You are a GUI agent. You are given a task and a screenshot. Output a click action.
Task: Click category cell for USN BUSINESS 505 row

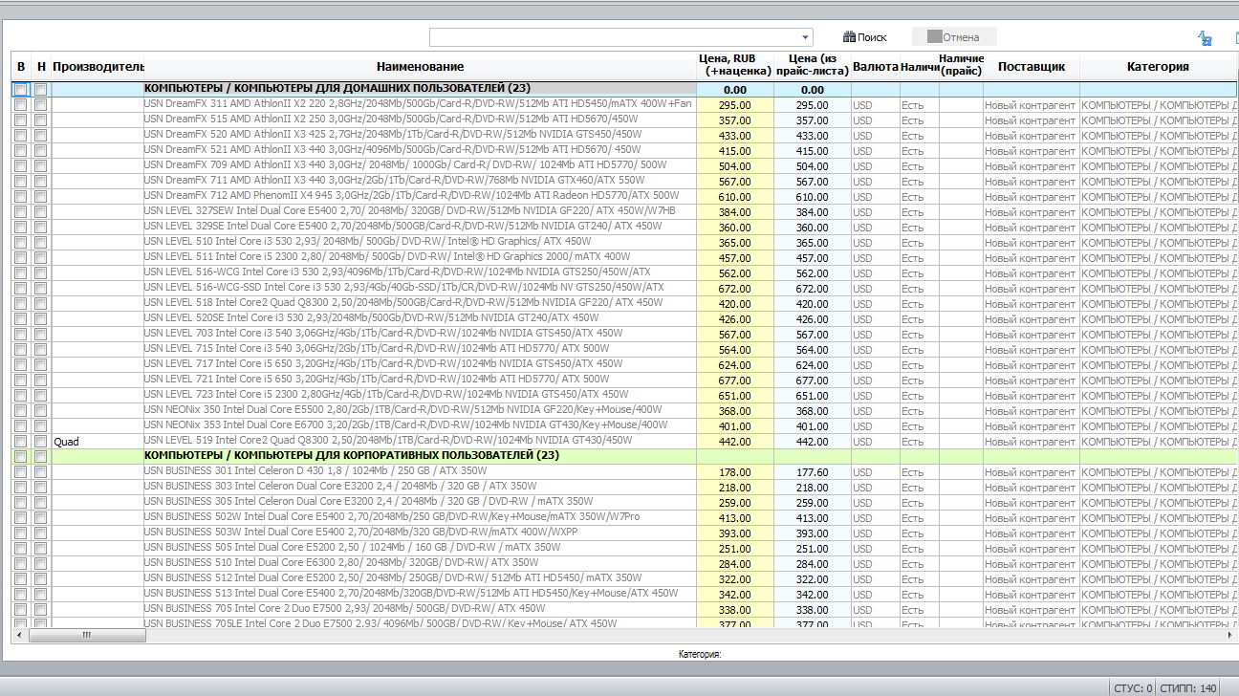[x=1157, y=549]
